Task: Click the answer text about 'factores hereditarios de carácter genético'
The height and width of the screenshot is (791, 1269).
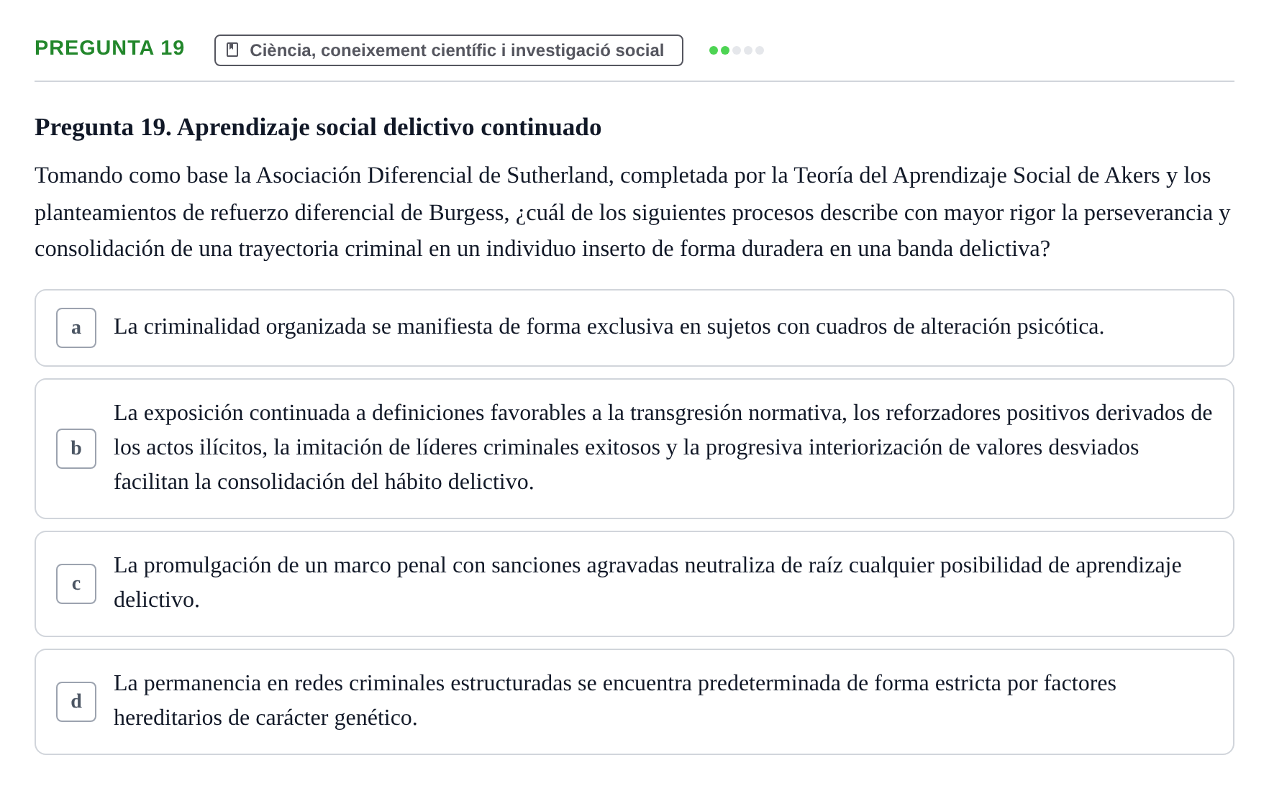Action: 615,700
